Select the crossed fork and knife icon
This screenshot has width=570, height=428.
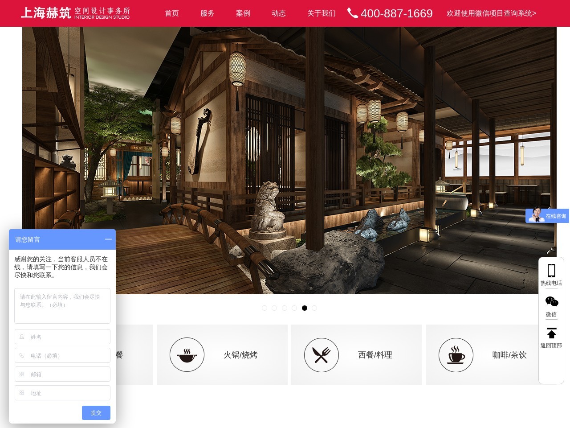(x=322, y=355)
